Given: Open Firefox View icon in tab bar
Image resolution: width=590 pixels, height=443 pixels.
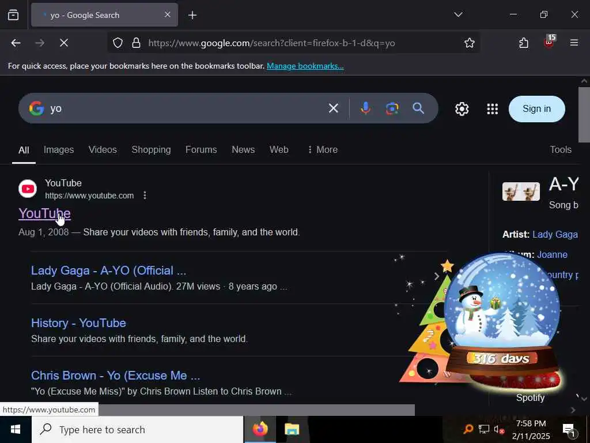Looking at the screenshot, I should 13,15.
